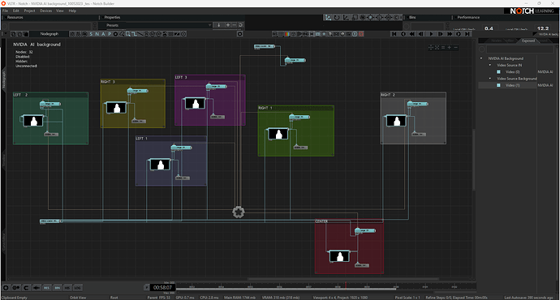
Task: Switch to the Exposed tab
Action: (528, 41)
